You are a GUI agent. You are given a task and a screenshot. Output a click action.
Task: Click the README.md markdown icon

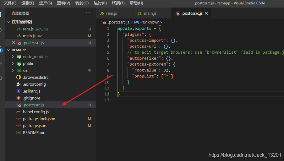pyautogui.click(x=19, y=133)
